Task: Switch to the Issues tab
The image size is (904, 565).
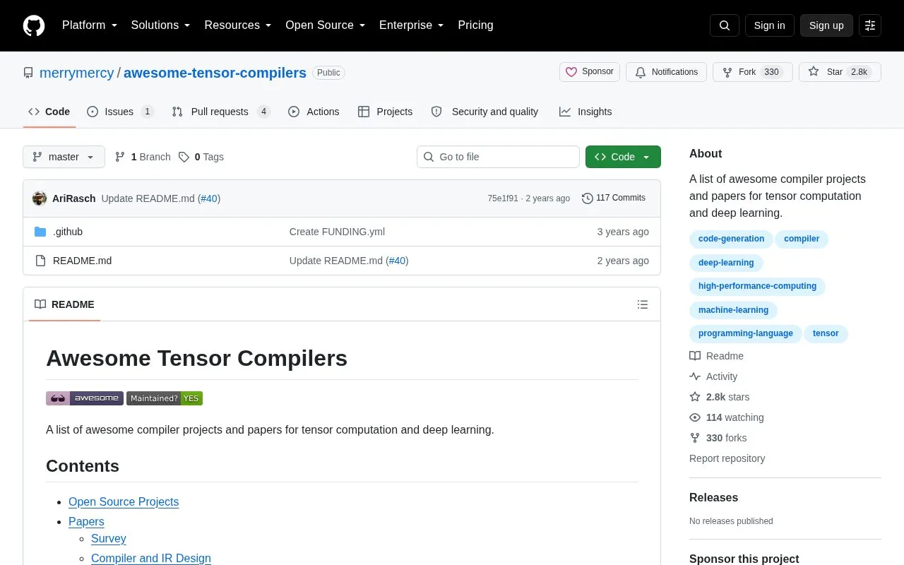Action: click(120, 112)
